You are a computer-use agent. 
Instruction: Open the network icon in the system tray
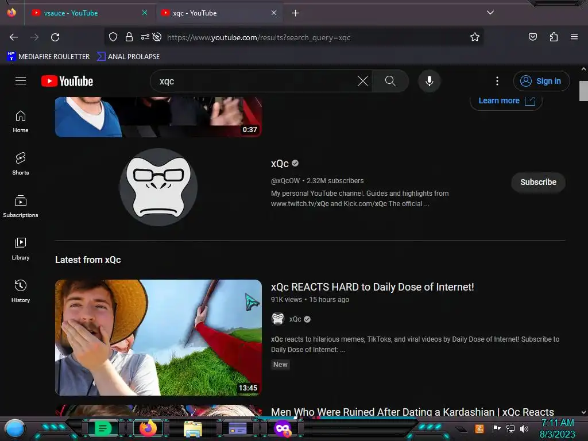coord(510,428)
